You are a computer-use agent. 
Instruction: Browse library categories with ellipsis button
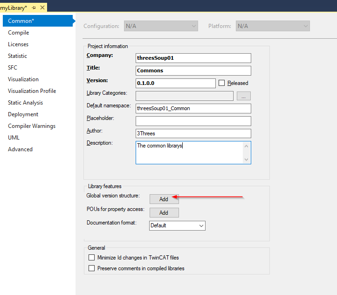pyautogui.click(x=243, y=96)
